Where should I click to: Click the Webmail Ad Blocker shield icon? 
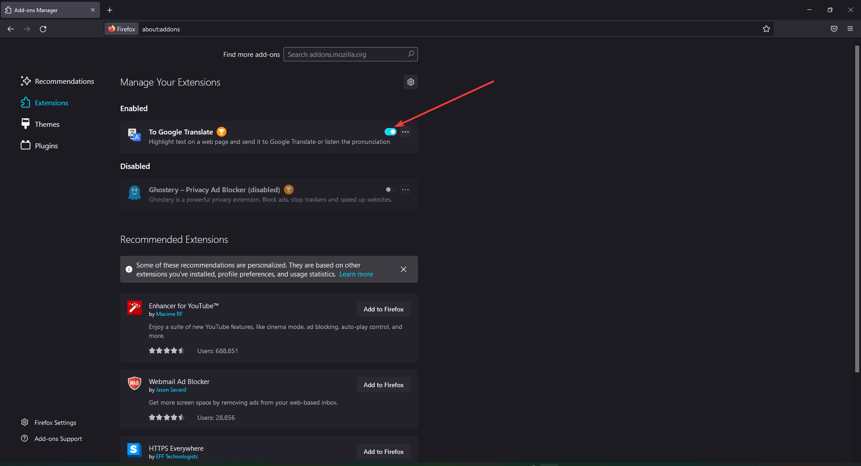coord(134,384)
